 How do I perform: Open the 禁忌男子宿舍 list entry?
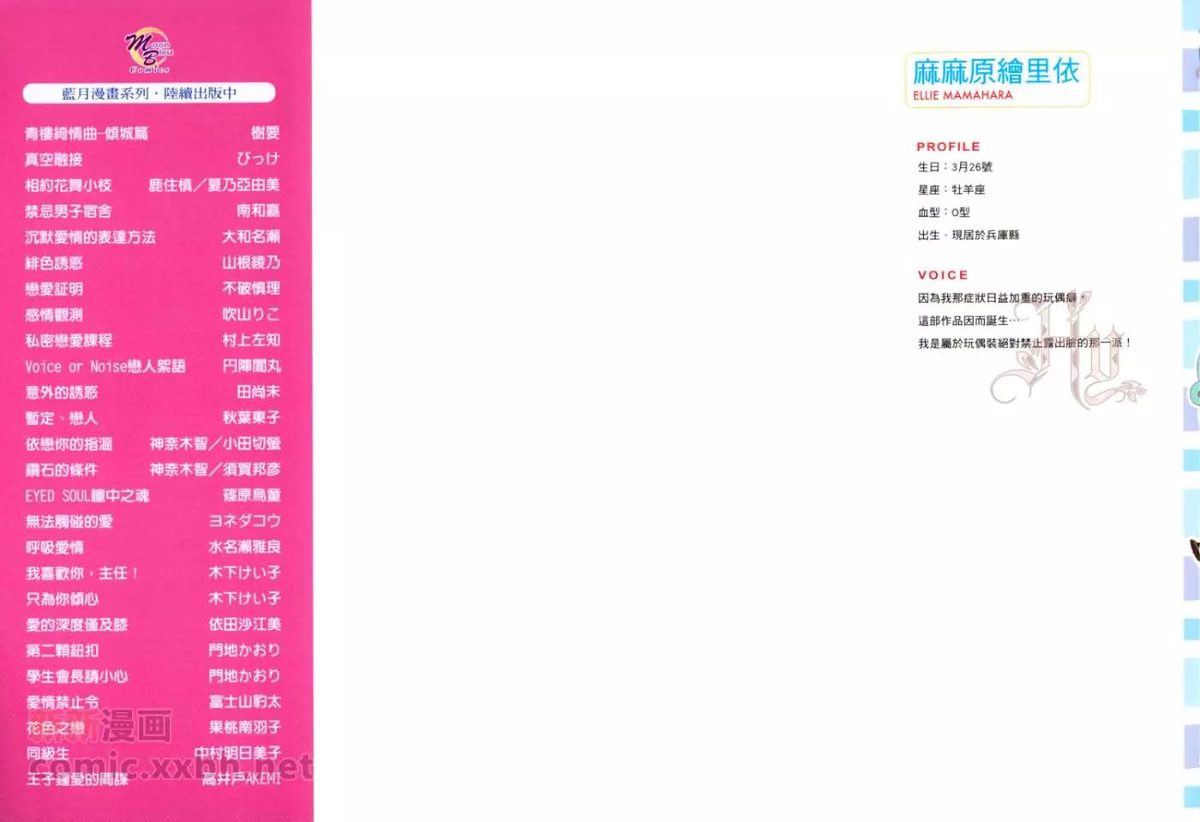point(69,211)
